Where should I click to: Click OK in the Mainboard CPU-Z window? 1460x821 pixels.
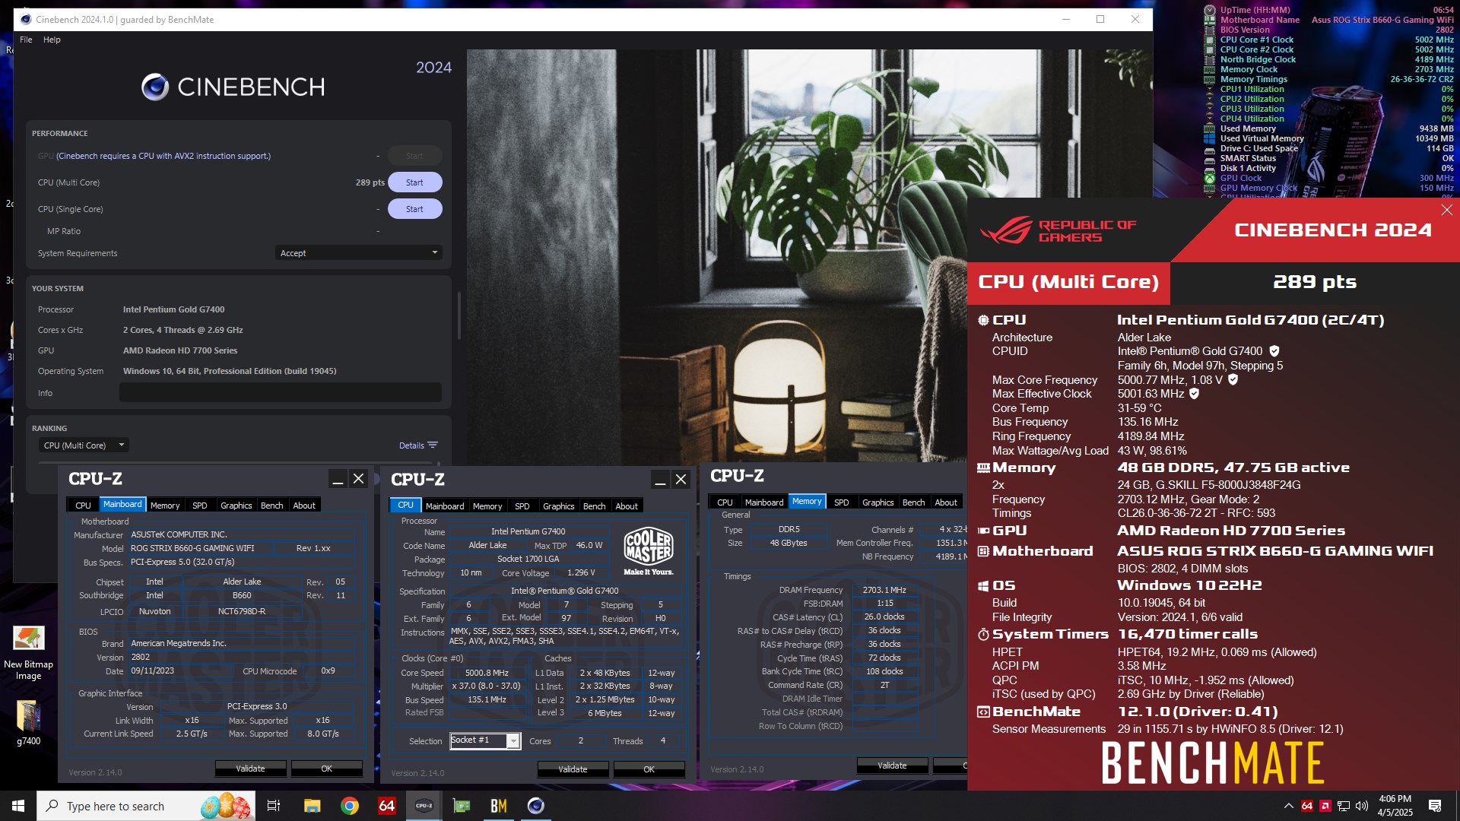(326, 769)
